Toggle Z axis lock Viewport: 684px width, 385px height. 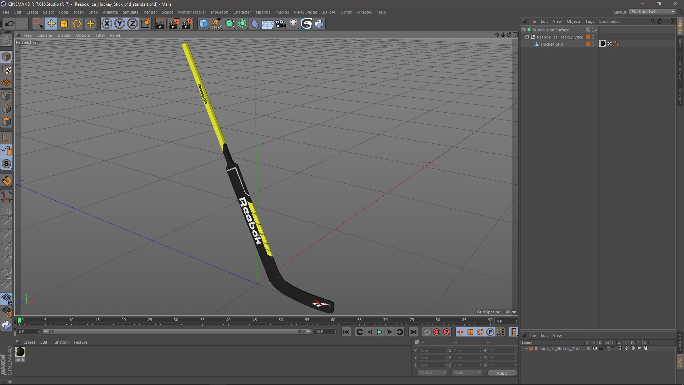[133, 24]
